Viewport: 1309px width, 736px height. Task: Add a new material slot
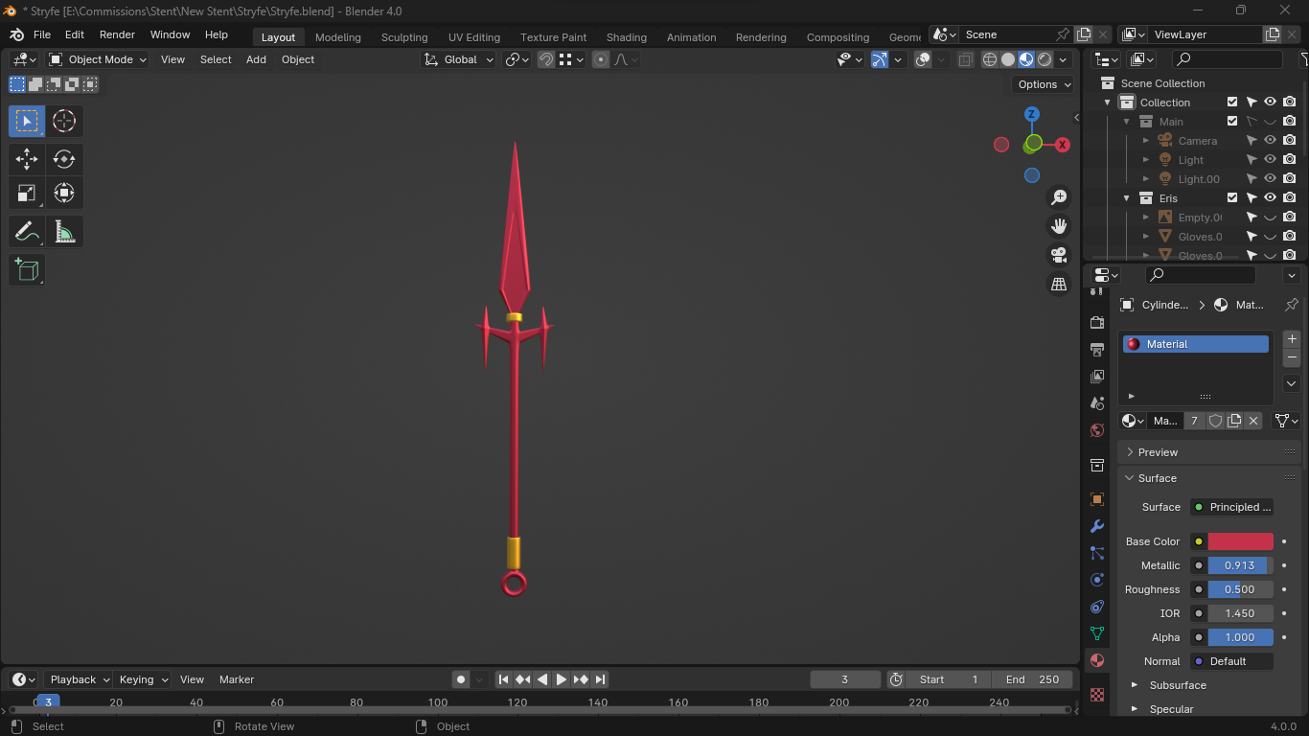(x=1292, y=339)
